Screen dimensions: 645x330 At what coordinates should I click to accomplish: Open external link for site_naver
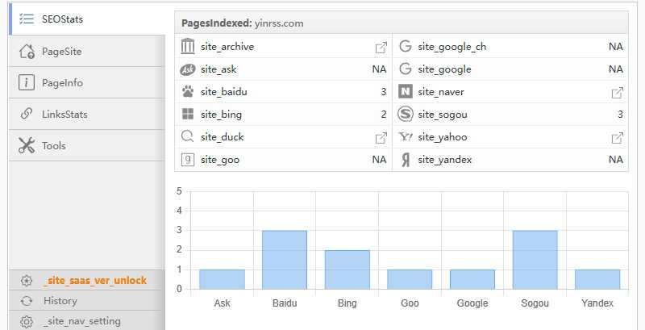pyautogui.click(x=618, y=92)
